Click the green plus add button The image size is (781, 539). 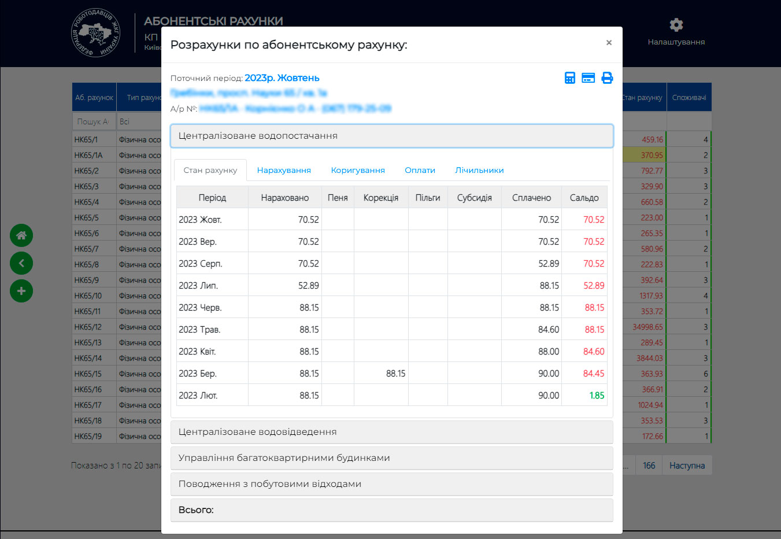(21, 291)
